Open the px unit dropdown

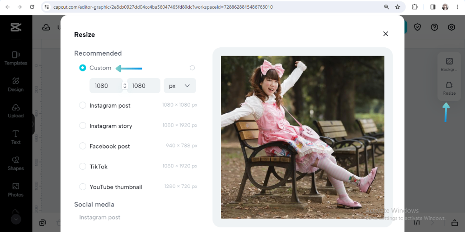(179, 85)
